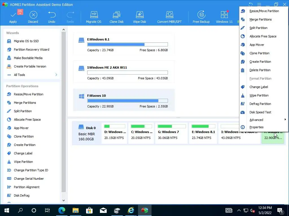The width and height of the screenshot is (289, 216).
Task: Select Disk Defrag in sidebar
Action: click(21, 196)
